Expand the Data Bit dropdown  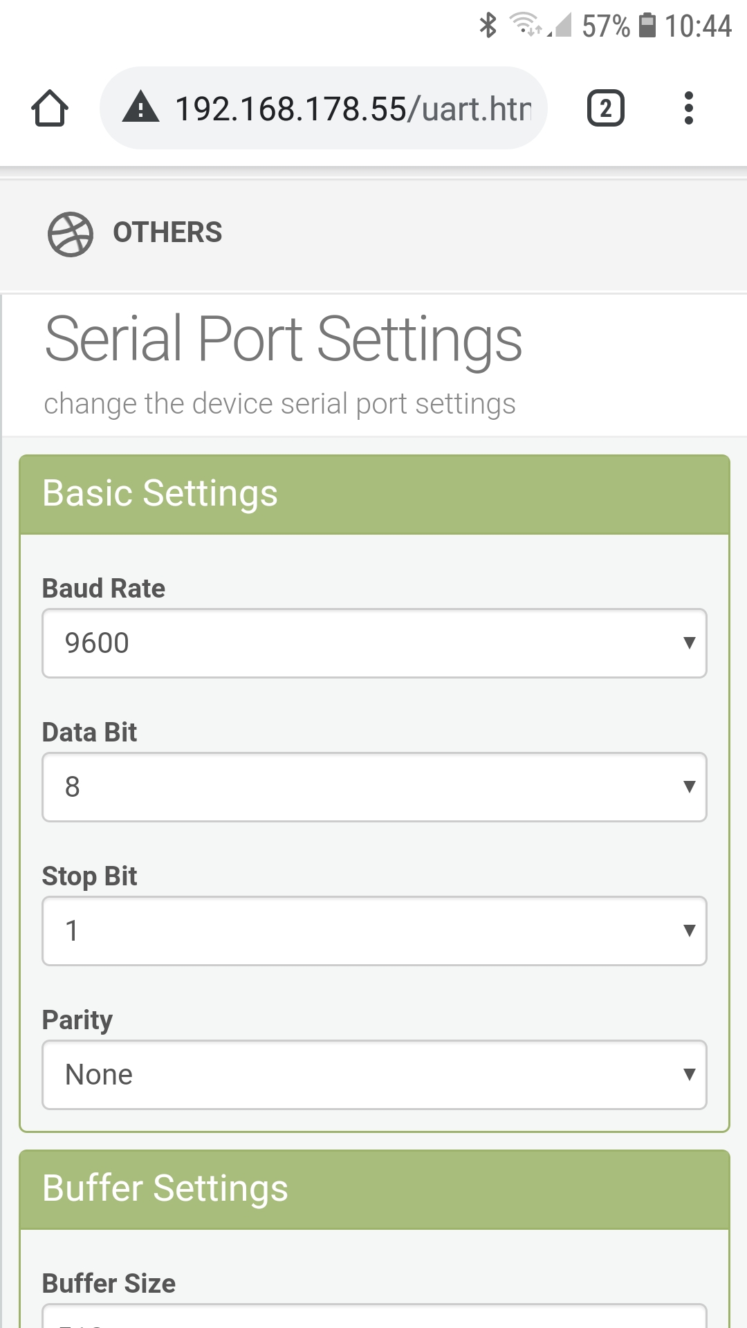pos(374,787)
